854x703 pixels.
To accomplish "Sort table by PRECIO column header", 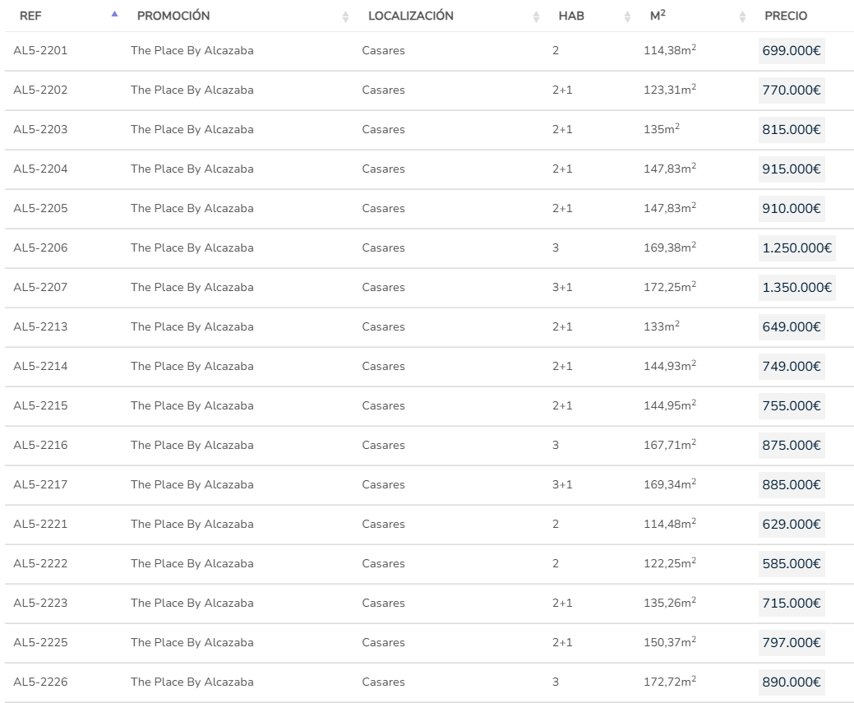I will (786, 16).
